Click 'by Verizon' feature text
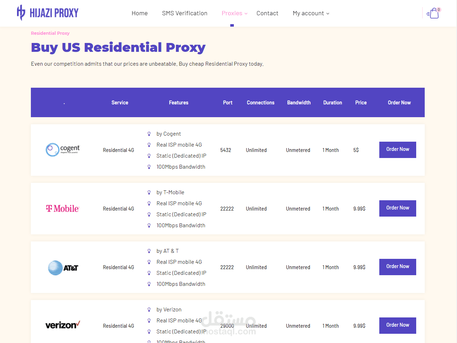 tap(169, 310)
